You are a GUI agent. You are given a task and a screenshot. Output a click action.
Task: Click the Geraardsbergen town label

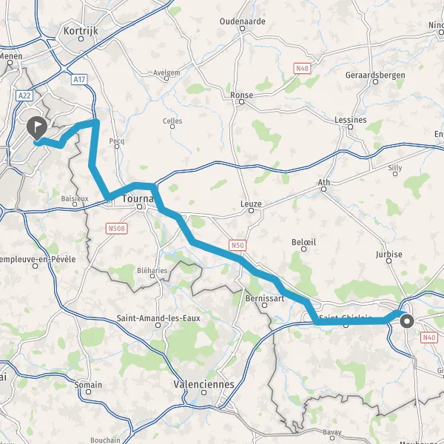tap(375, 75)
